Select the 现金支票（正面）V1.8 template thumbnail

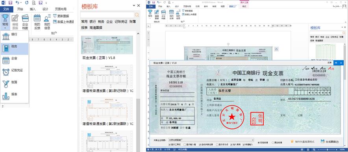(107, 45)
